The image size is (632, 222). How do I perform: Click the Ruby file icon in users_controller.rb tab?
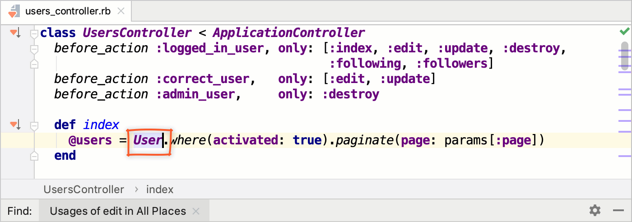tap(14, 11)
